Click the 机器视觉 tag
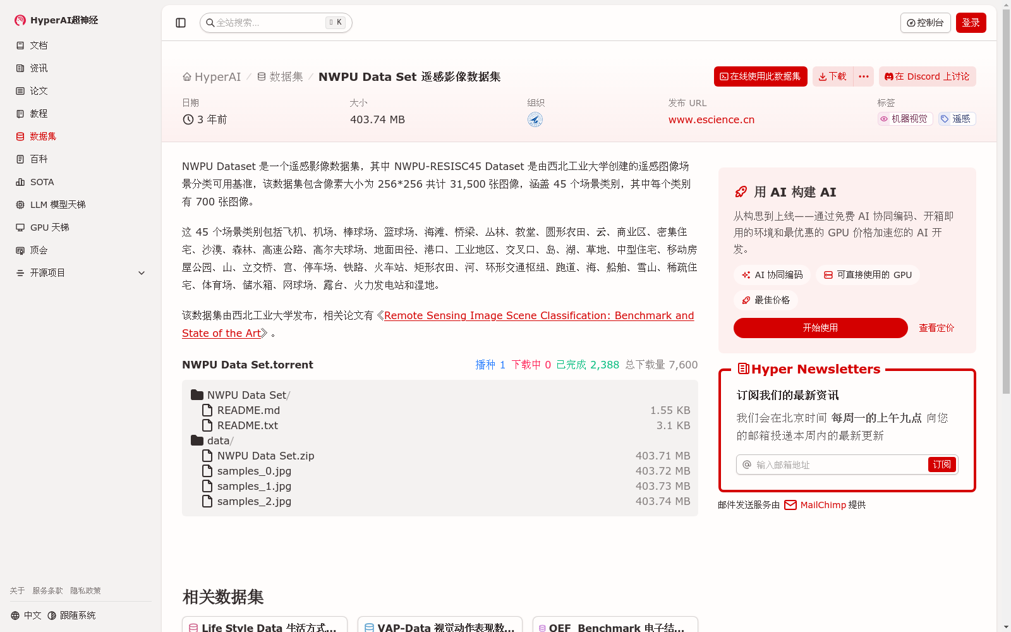This screenshot has height=632, width=1011. click(x=905, y=119)
